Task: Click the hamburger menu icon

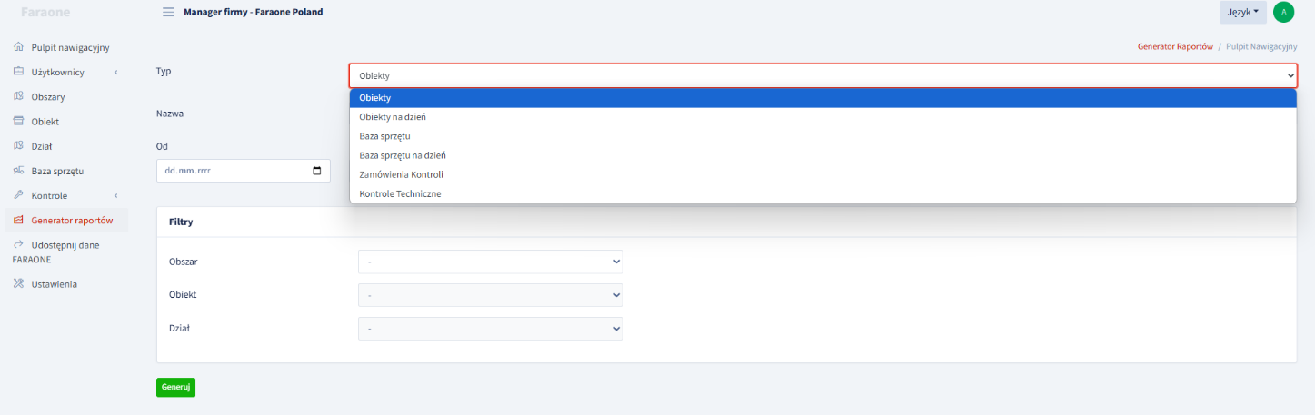Action: tap(168, 12)
